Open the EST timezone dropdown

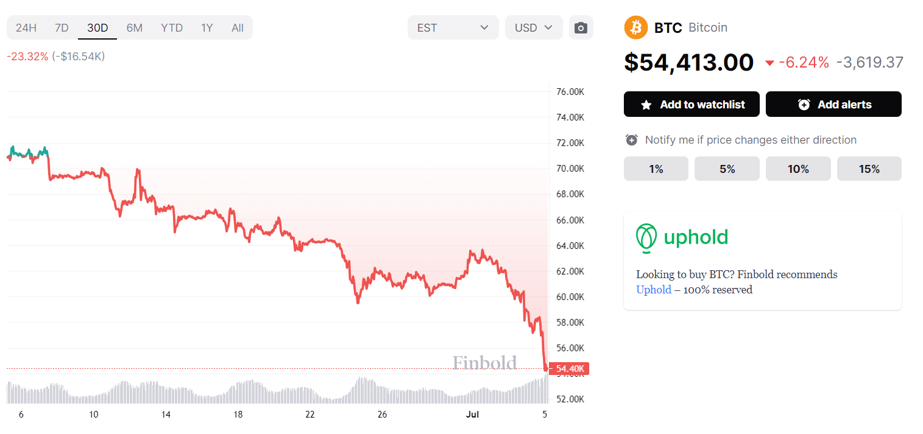[453, 27]
